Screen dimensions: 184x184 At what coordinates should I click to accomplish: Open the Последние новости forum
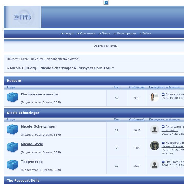(x=40, y=94)
